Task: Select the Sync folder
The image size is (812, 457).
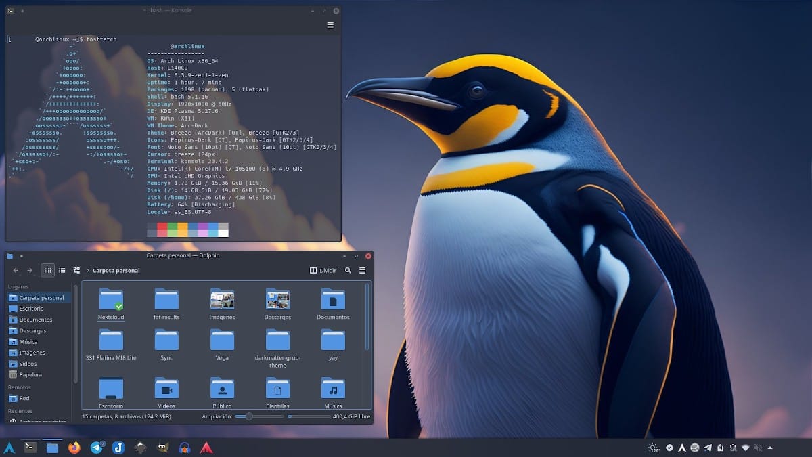Action: 166,345
